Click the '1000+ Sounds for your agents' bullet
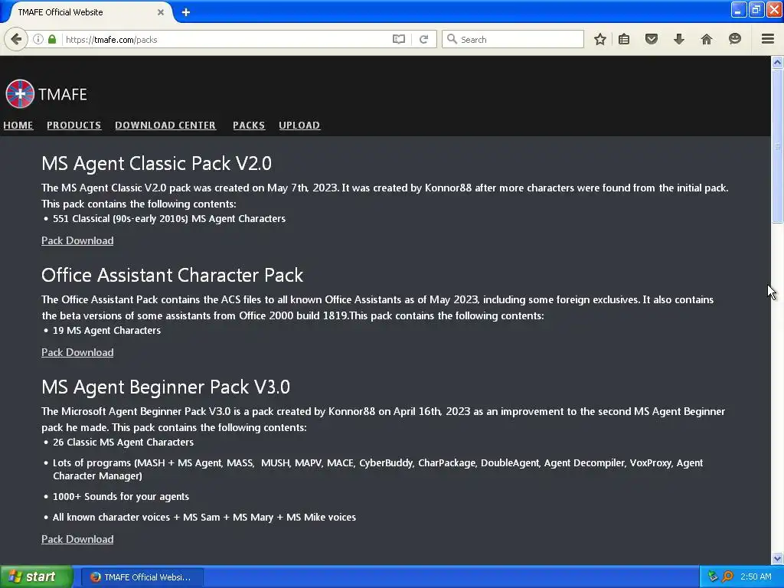The width and height of the screenshot is (784, 588). (x=121, y=496)
